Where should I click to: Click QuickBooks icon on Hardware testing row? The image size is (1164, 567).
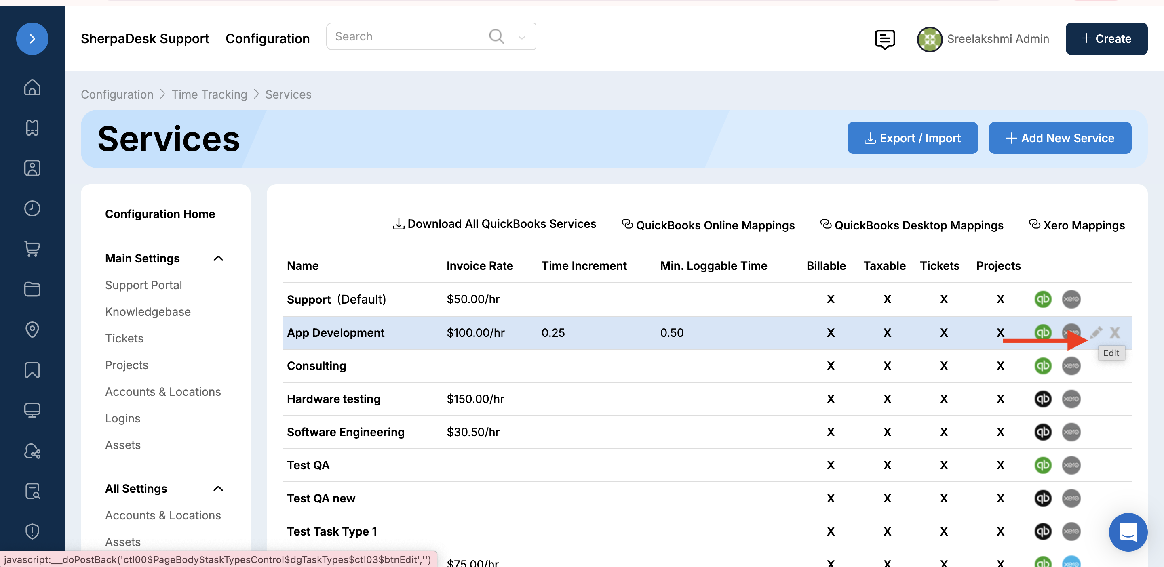[1042, 399]
